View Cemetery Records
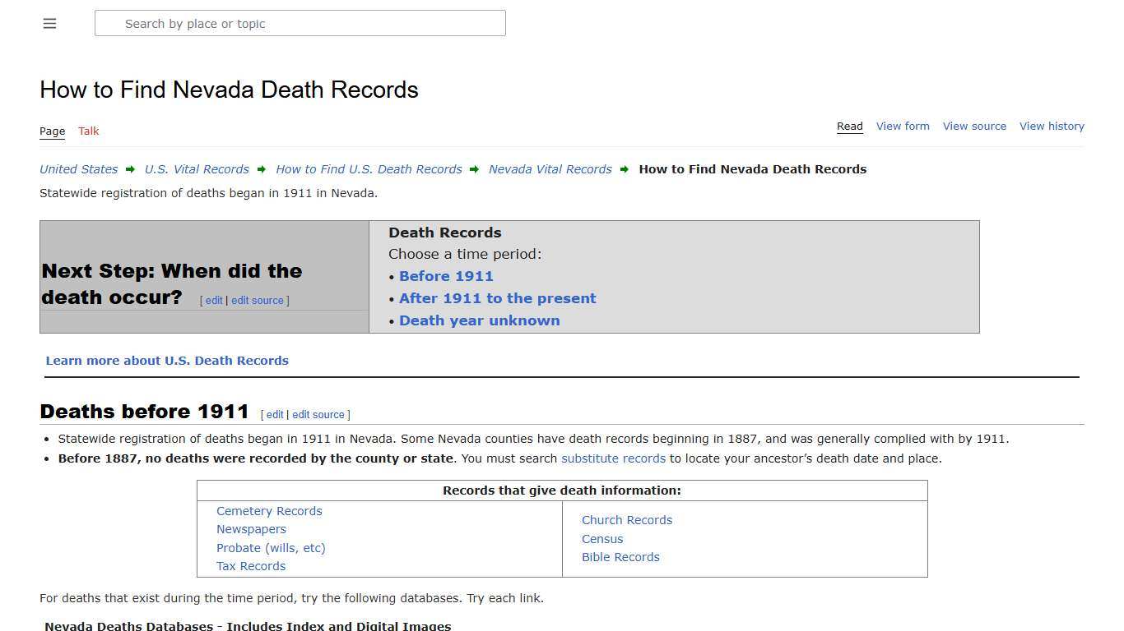This screenshot has height=631, width=1124. [x=269, y=510]
